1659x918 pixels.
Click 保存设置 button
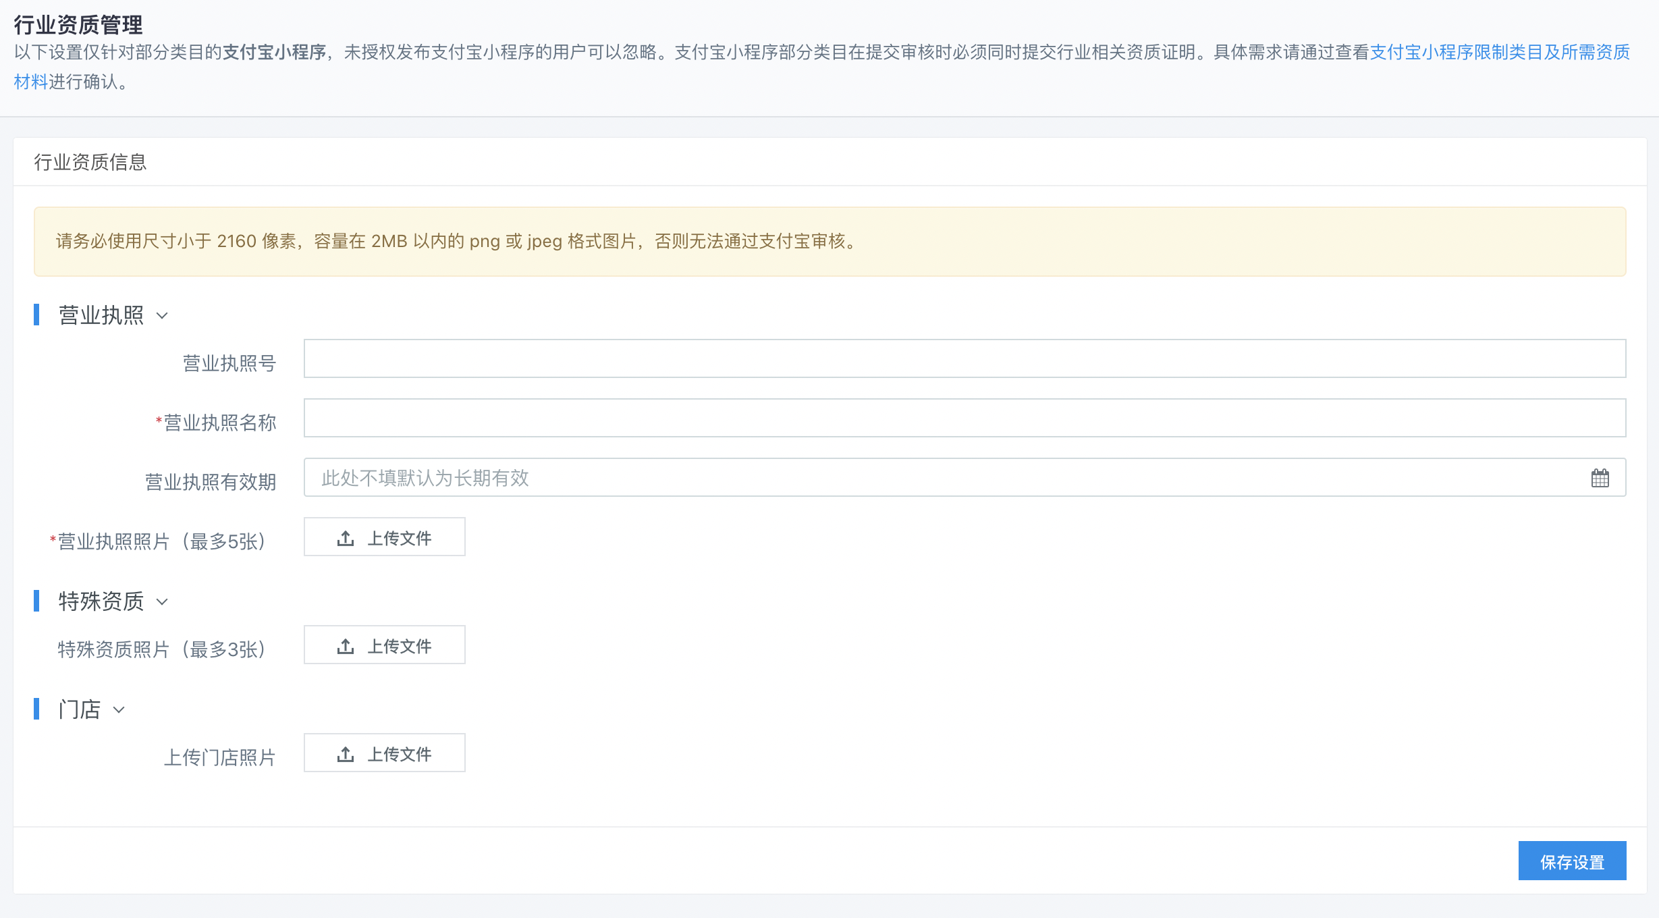click(1572, 861)
